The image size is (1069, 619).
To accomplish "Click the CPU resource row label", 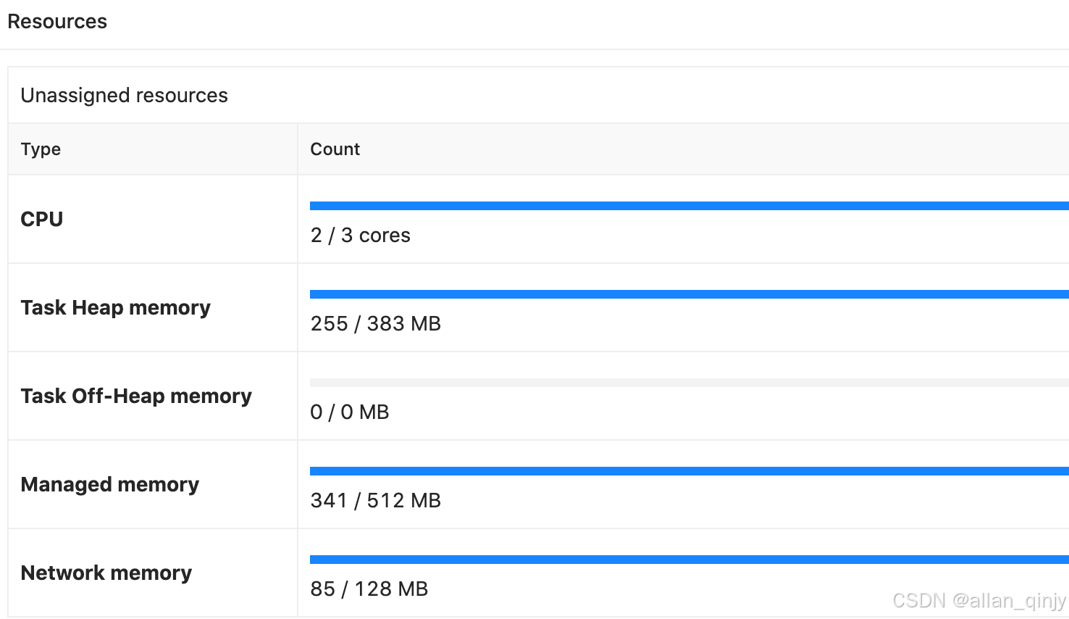I will coord(41,219).
